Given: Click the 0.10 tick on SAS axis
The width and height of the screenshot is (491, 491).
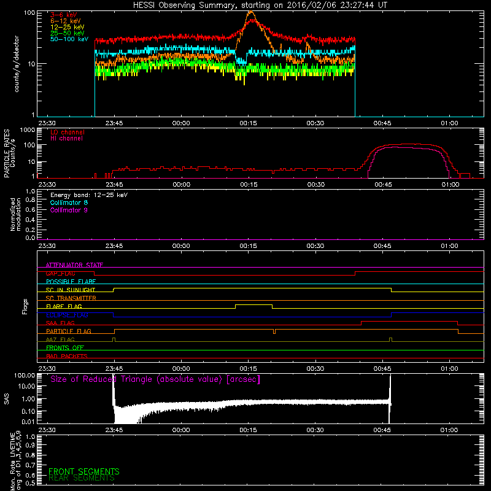Looking at the screenshot, I should (x=28, y=411).
